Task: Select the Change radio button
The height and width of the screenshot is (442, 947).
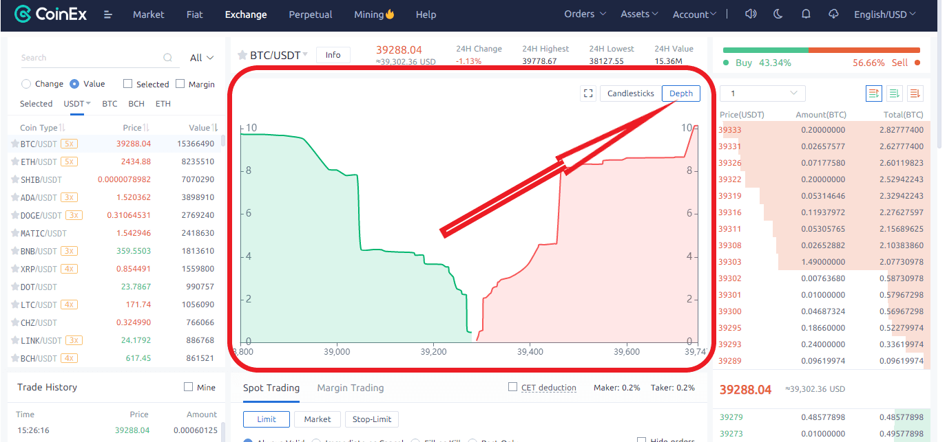Action: click(x=26, y=84)
